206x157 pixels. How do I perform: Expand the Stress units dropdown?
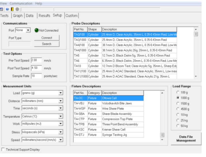[60, 132]
